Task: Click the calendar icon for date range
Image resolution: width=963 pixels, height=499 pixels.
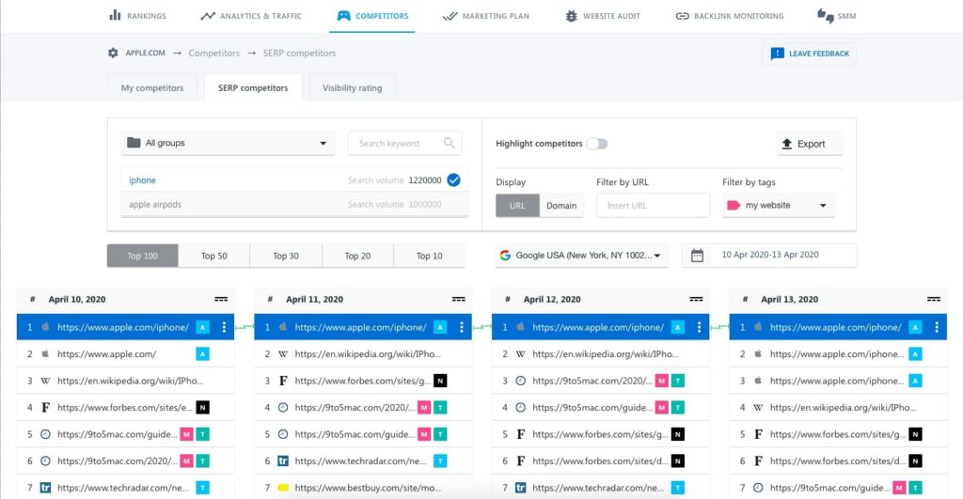Action: [x=697, y=256]
